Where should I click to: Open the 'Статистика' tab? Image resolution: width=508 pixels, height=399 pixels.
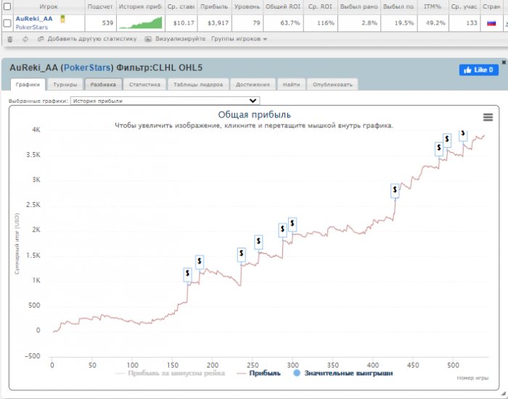pos(145,85)
